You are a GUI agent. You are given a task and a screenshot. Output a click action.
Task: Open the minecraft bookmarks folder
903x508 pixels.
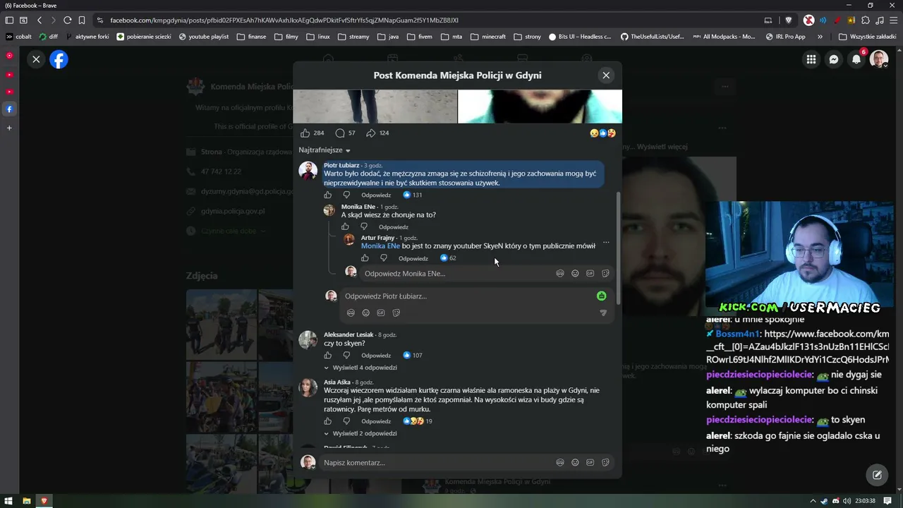click(x=488, y=37)
